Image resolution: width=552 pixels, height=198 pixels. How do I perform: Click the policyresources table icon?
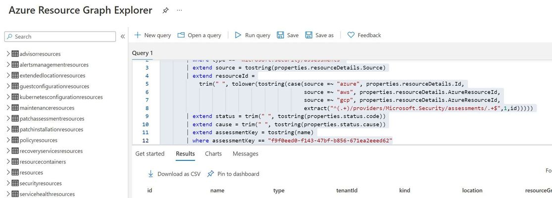(15, 140)
